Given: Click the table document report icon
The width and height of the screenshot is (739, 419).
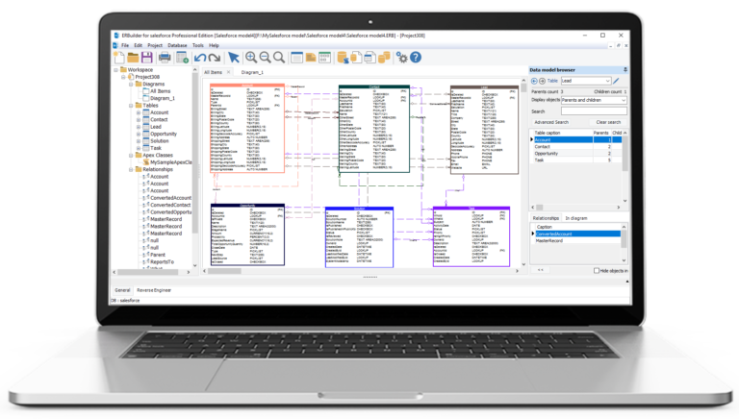Looking at the screenshot, I should 369,58.
